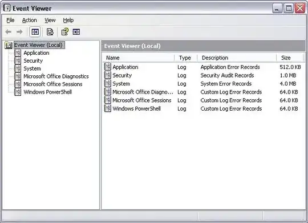
Task: Click the 512.0 KB size value
Action: 290,67
